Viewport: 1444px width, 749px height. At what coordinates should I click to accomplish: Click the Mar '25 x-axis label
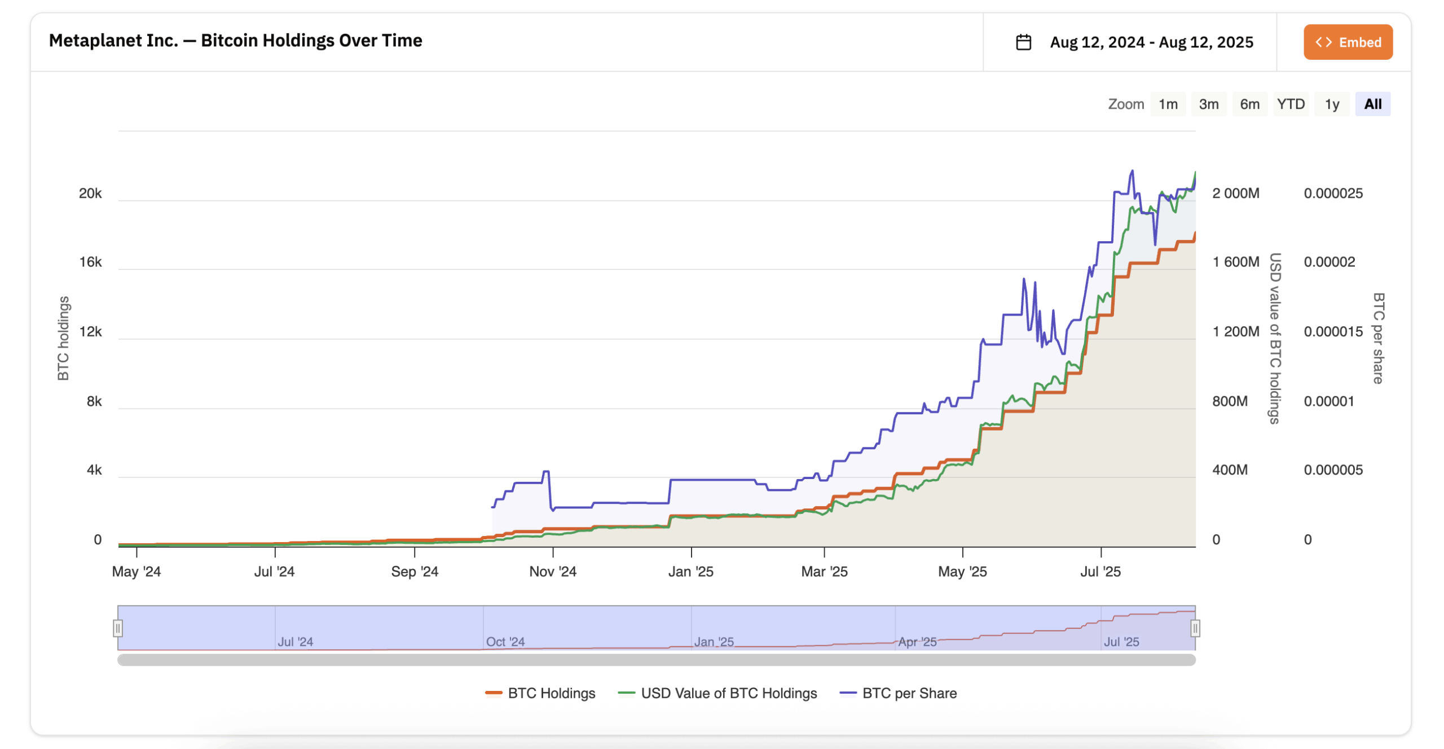coord(824,571)
